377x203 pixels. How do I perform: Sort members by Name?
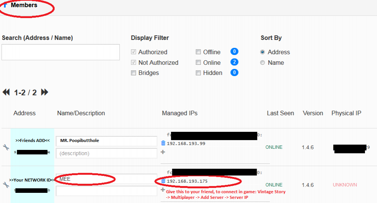point(263,63)
